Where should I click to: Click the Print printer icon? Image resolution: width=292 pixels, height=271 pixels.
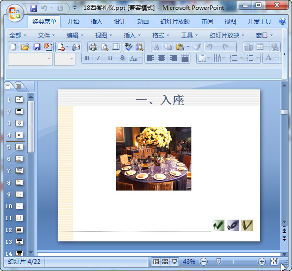point(93,47)
